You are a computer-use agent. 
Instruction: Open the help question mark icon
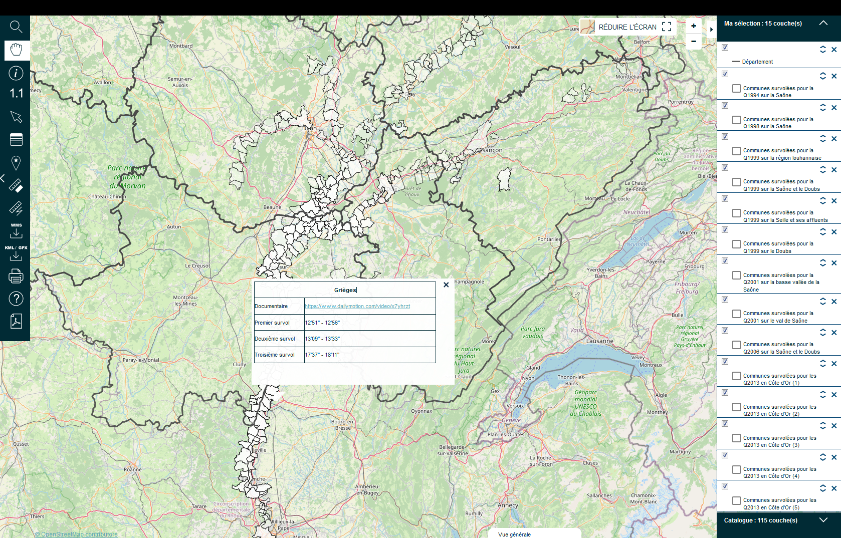(16, 299)
